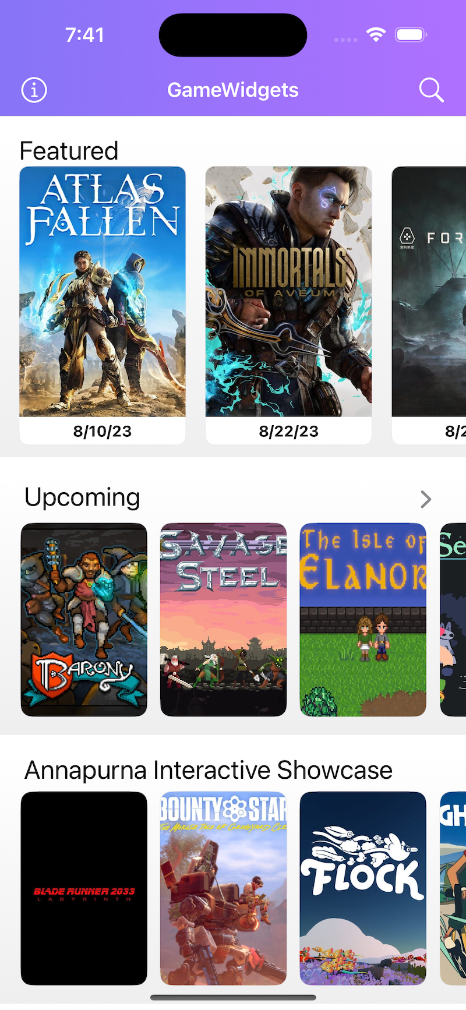Viewport: 466px width, 1010px height.
Task: Open the Barony game thumbnail
Action: click(84, 620)
